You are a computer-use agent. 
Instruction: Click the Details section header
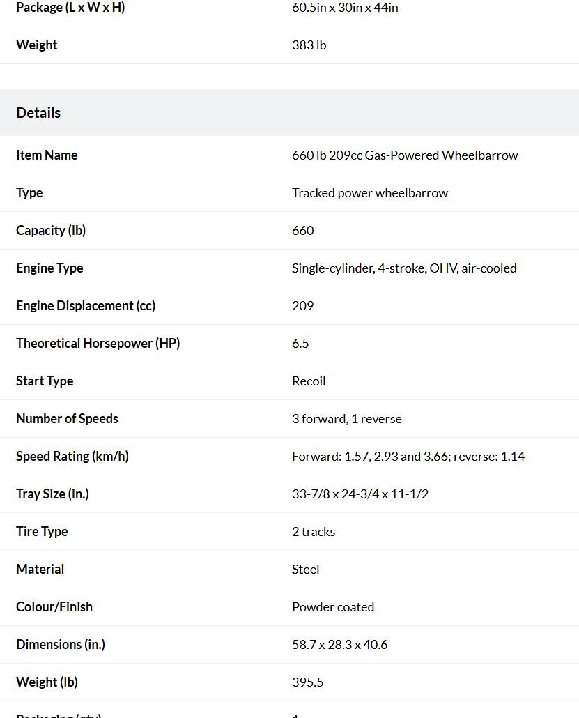coord(38,113)
